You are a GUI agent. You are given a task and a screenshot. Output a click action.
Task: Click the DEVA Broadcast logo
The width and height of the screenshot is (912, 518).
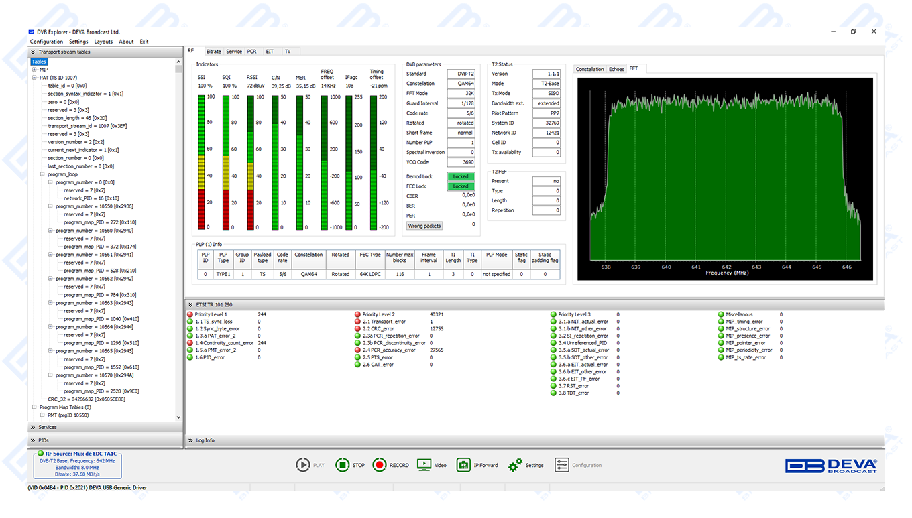click(x=831, y=466)
